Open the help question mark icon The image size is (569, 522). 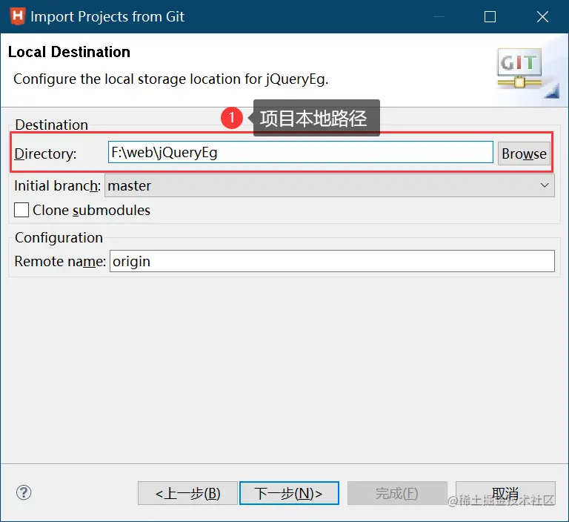pyautogui.click(x=24, y=492)
